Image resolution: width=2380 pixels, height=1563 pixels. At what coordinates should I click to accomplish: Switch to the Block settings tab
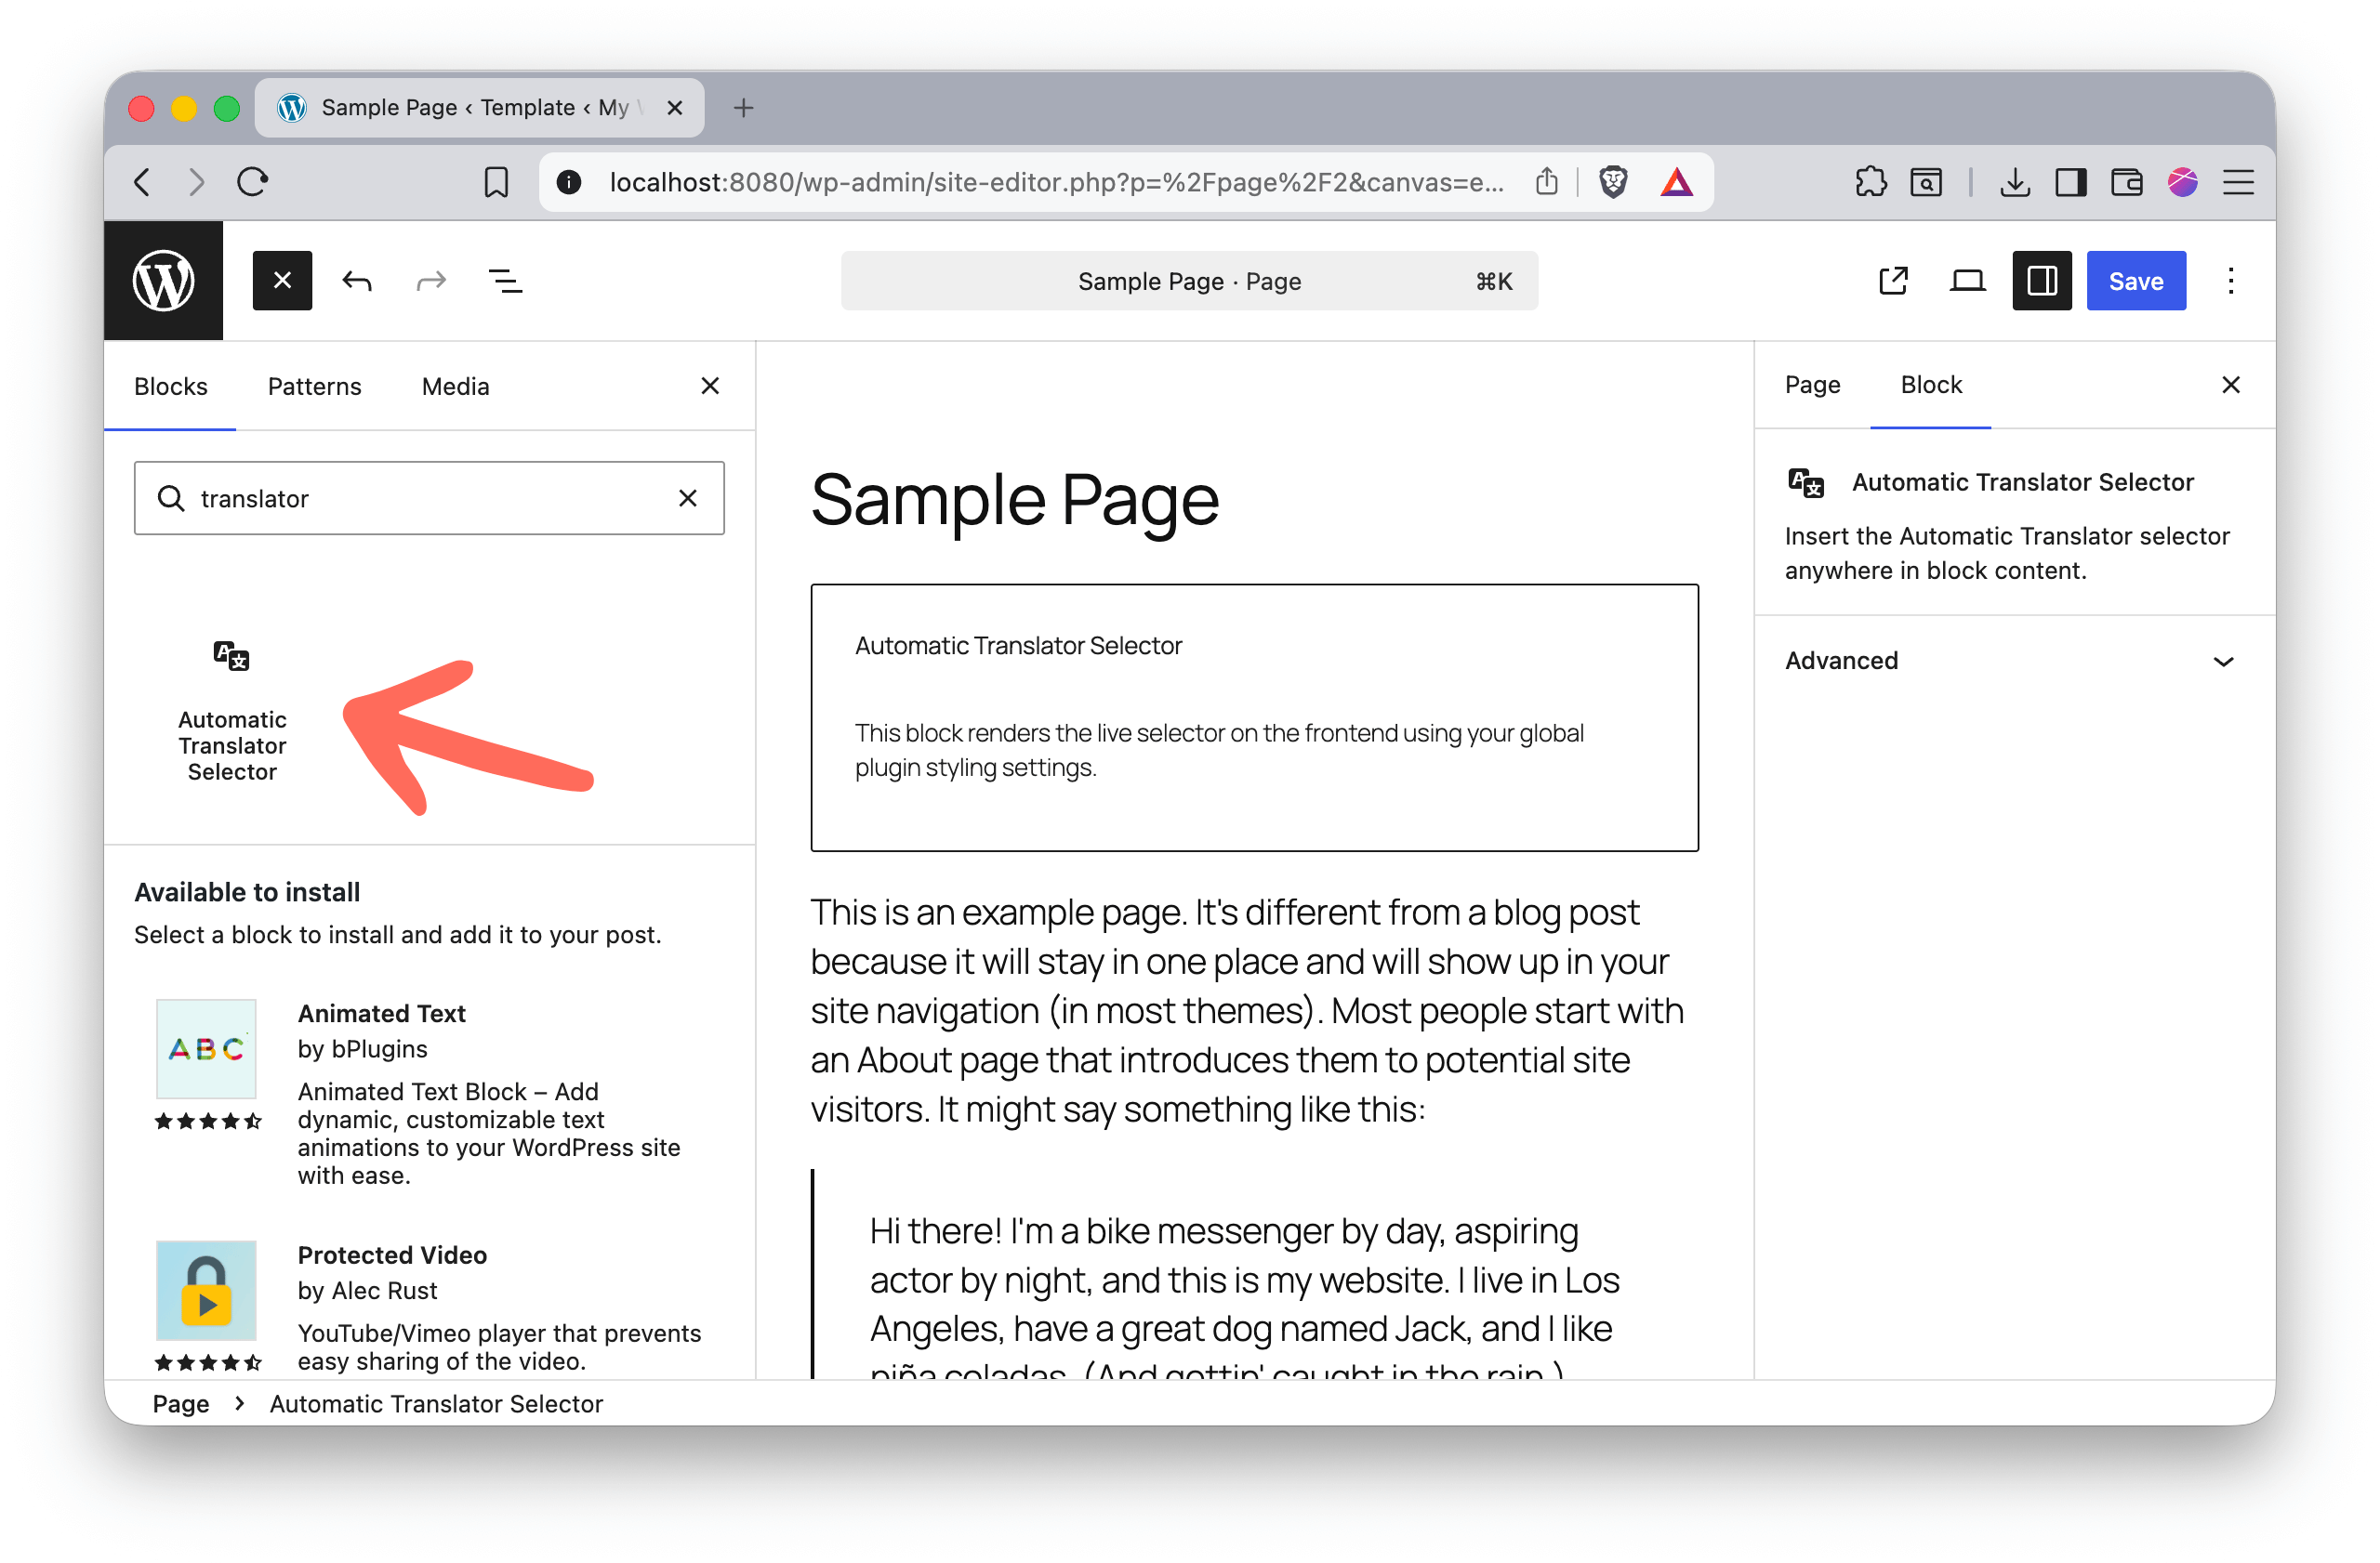[x=1930, y=385]
